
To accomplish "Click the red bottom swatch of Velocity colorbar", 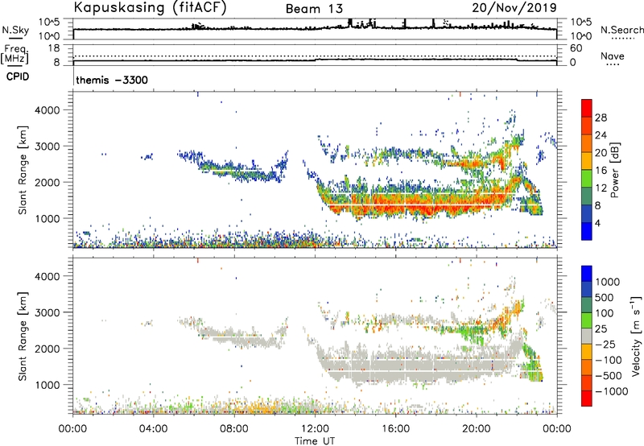I will (587, 399).
